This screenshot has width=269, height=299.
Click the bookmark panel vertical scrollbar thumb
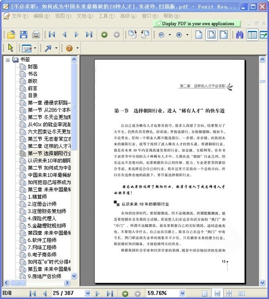74,107
